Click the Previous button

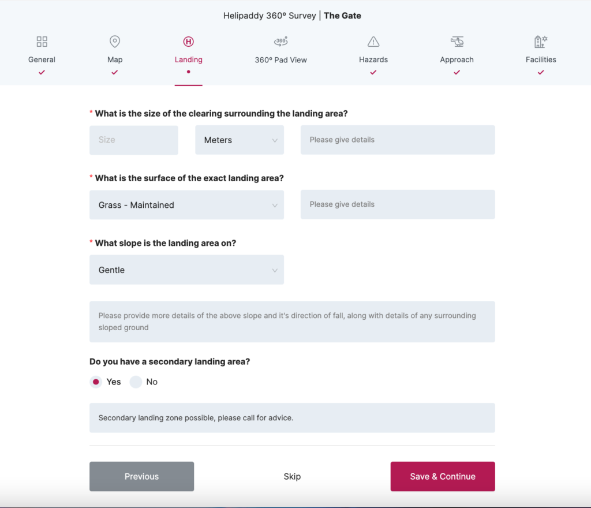point(141,476)
